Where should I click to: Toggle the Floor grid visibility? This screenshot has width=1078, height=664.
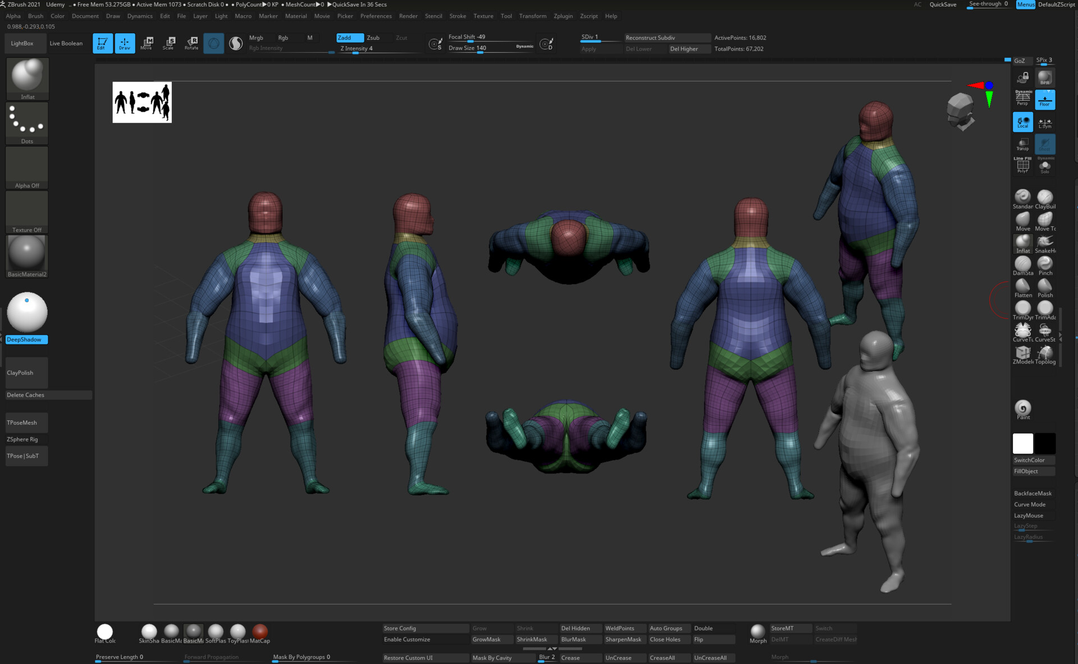point(1044,99)
